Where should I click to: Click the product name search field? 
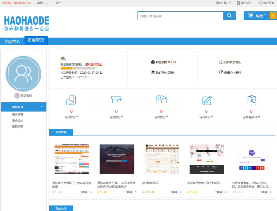point(180,16)
